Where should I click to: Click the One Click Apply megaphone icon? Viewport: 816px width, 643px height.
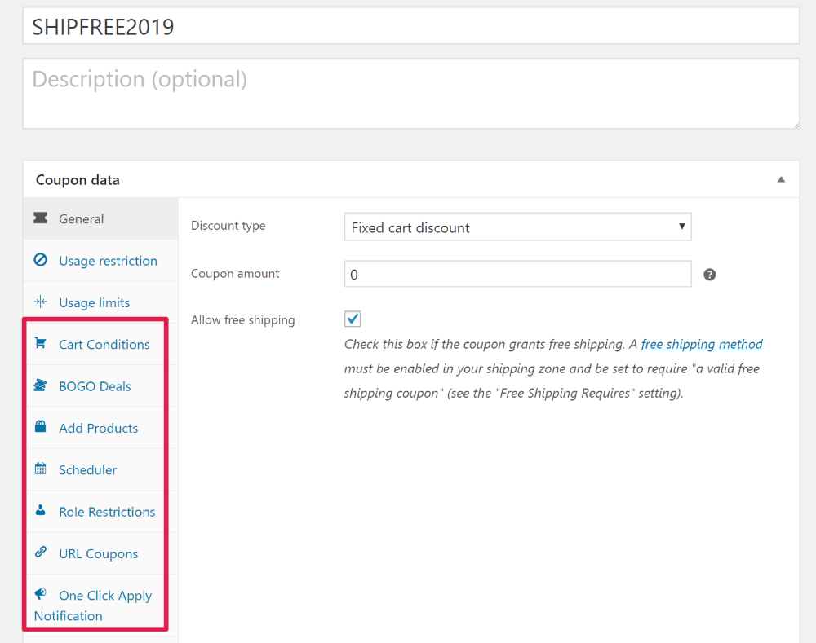[41, 593]
